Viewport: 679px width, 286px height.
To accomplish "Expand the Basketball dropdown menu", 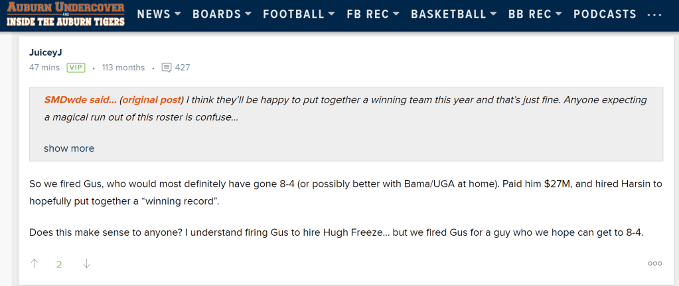I will pyautogui.click(x=454, y=15).
